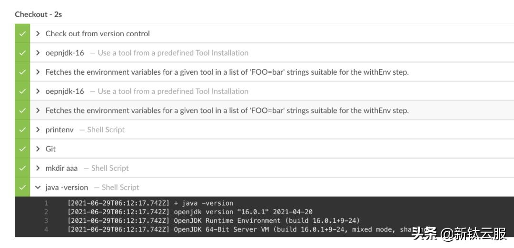Click green checkmark for java -version step

point(22,188)
